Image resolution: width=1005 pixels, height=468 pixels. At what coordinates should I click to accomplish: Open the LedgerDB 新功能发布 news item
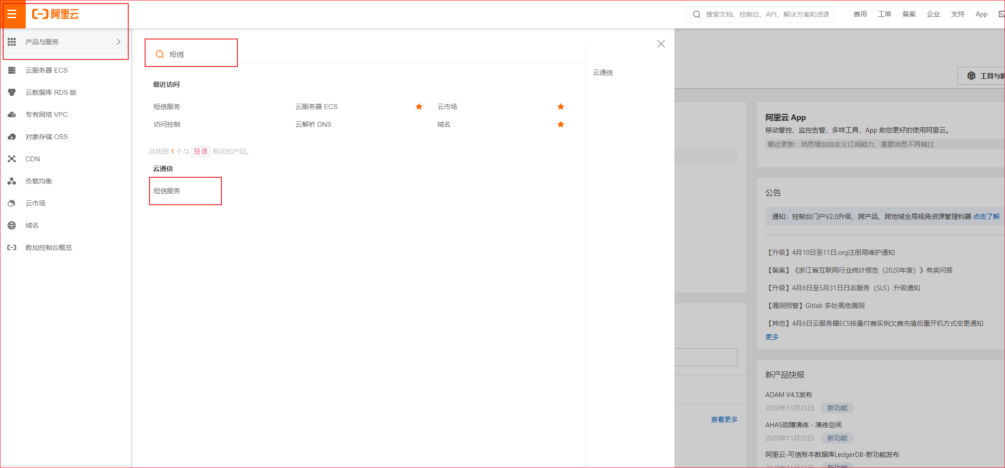coord(832,455)
